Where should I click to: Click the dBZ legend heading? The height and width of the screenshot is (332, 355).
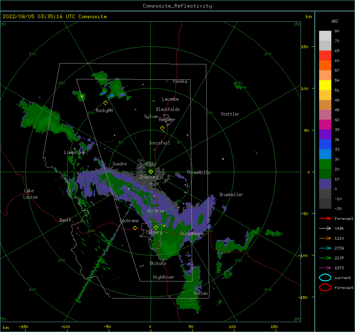334,21
